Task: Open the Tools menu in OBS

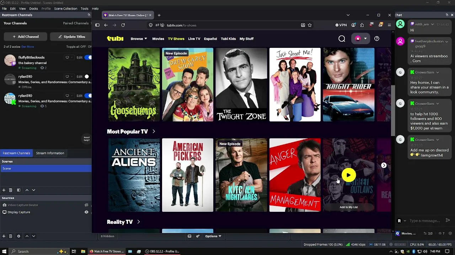Action: coord(84,8)
